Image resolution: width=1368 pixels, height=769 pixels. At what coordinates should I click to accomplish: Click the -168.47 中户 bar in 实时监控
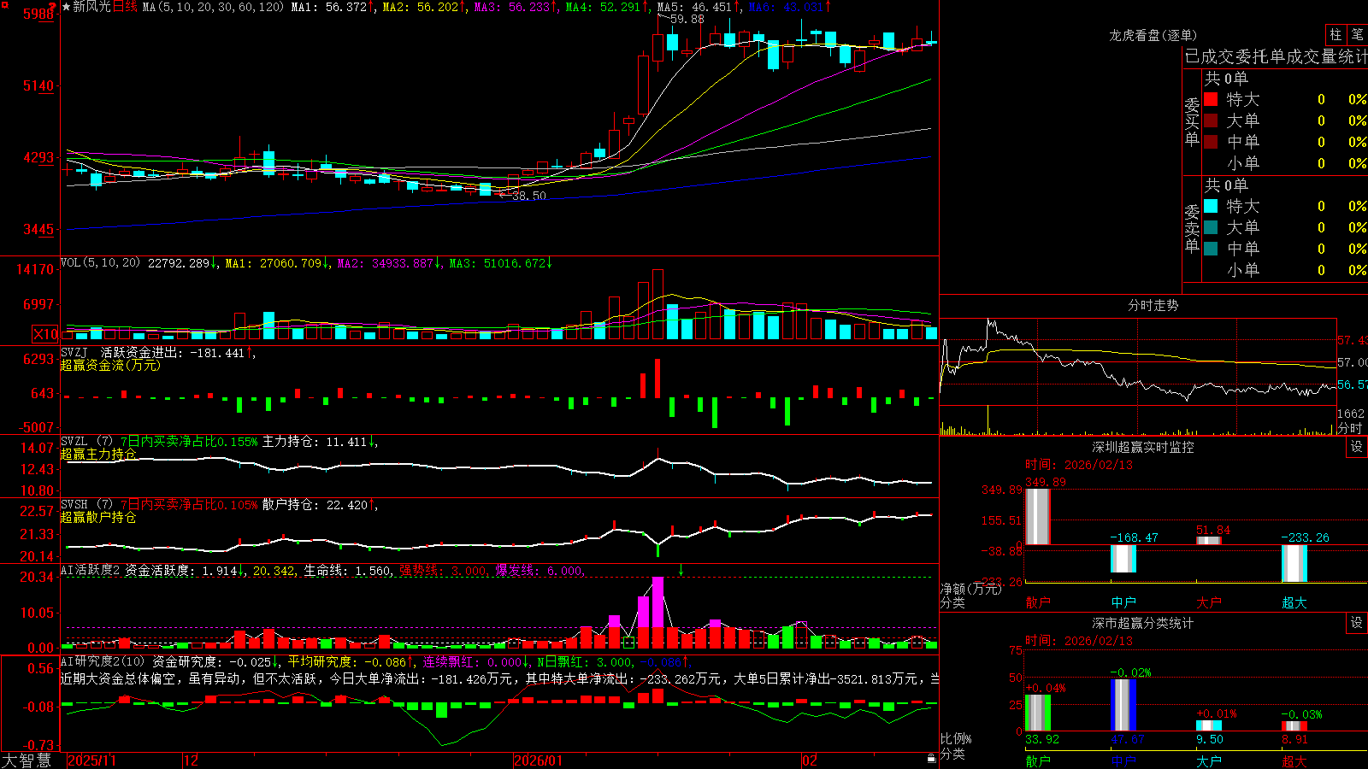coord(1123,558)
